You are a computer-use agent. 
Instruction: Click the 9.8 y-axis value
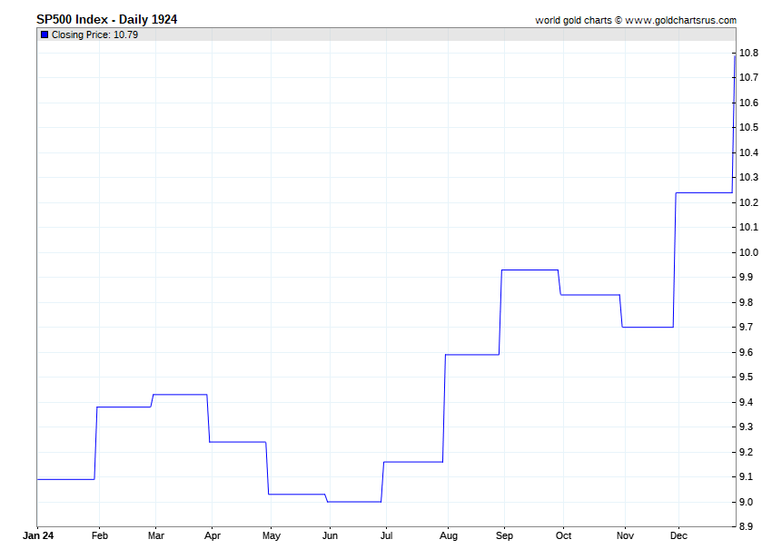(x=746, y=302)
